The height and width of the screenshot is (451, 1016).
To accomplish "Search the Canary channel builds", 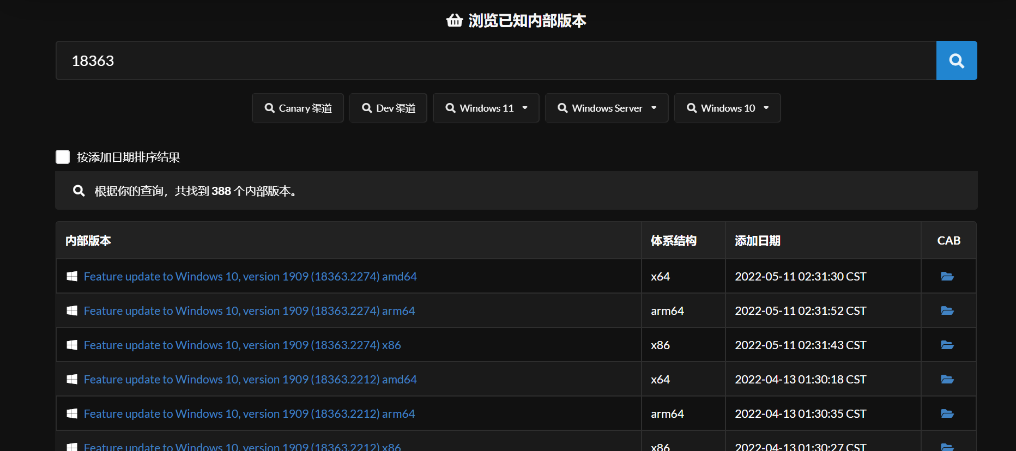I will tap(298, 108).
